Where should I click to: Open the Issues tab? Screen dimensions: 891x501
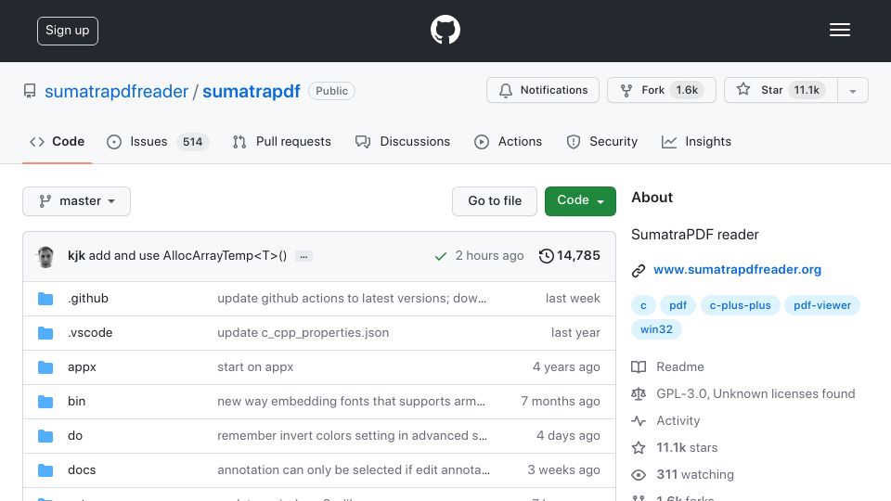158,141
